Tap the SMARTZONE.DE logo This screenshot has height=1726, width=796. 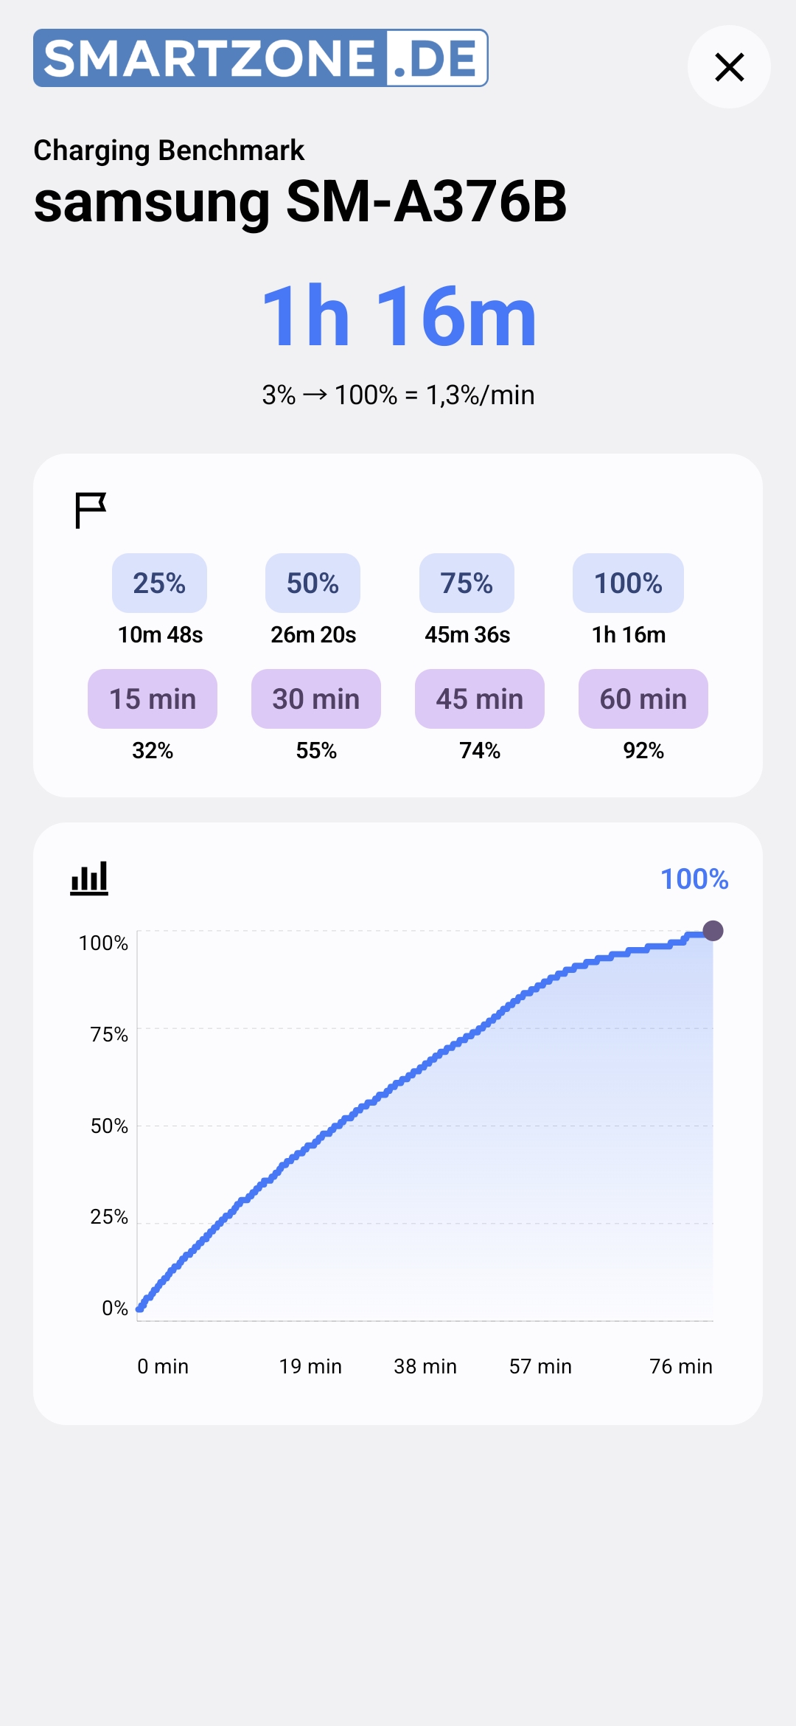(x=261, y=58)
